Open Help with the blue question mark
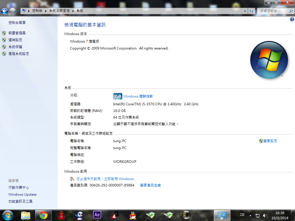Viewport: 295px width, 221px height. [292, 19]
